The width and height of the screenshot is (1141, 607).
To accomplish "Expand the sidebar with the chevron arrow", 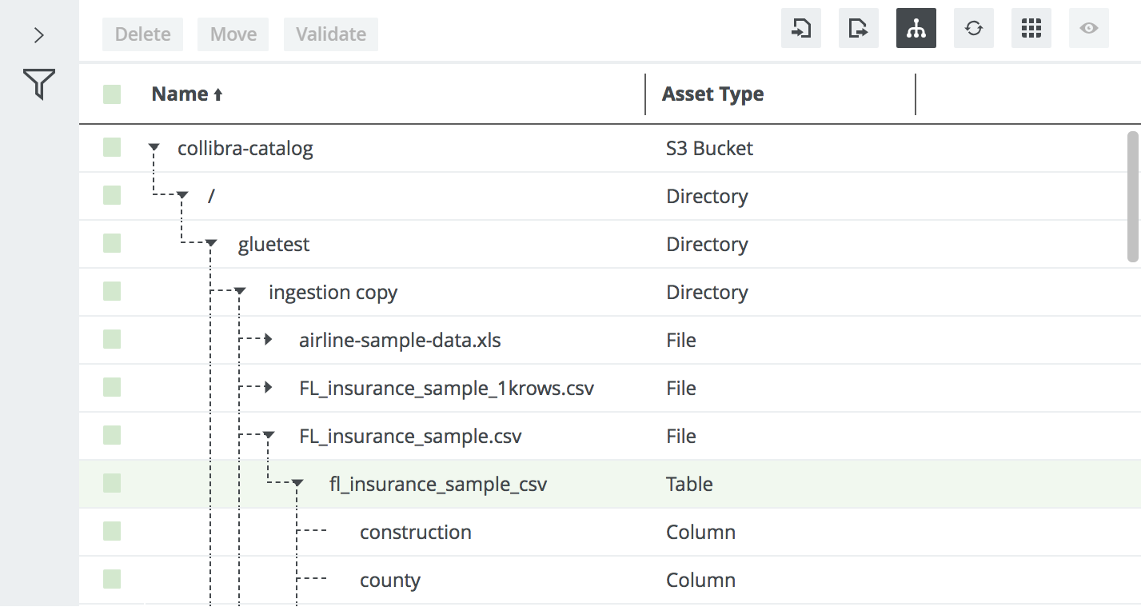I will pos(39,35).
